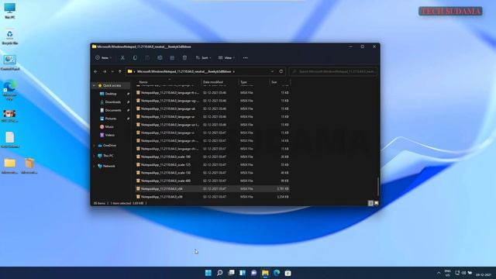Click the search box in File Explorer
Viewport: 496px width, 279px height.
tap(333, 71)
